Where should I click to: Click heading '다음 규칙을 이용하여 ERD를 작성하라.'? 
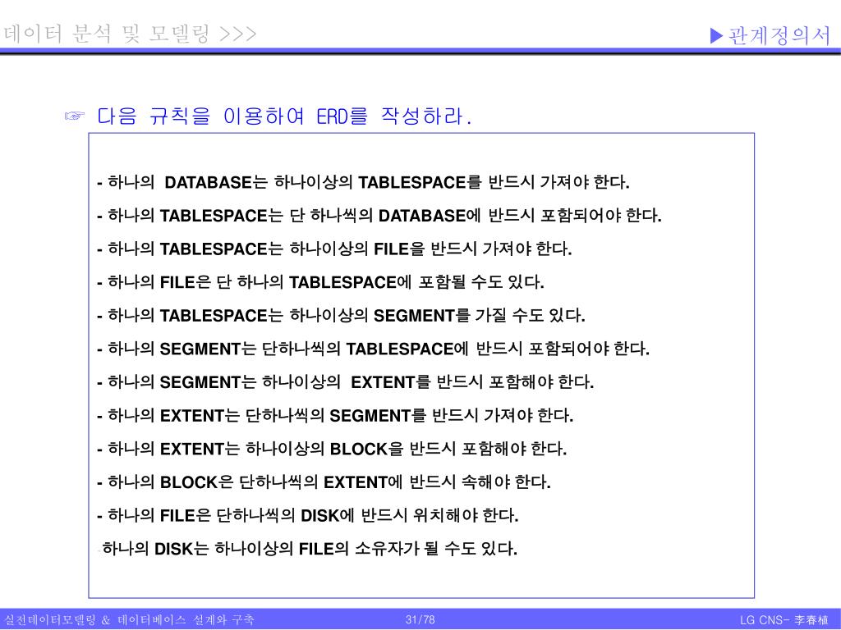pyautogui.click(x=284, y=116)
